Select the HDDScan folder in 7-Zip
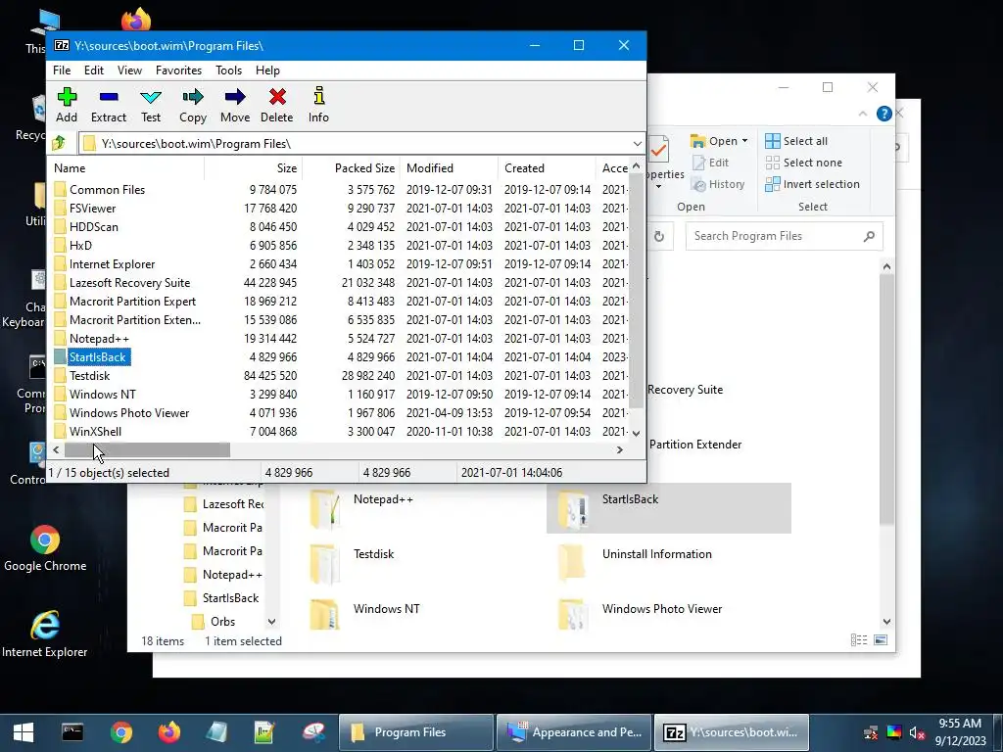Image resolution: width=1003 pixels, height=752 pixels. (339, 226)
